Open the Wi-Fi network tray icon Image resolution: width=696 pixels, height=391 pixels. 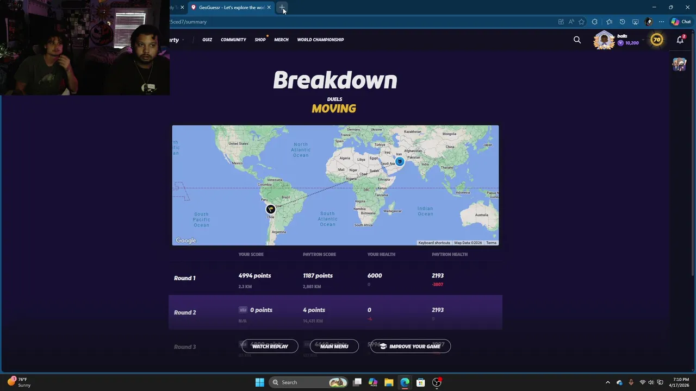642,382
